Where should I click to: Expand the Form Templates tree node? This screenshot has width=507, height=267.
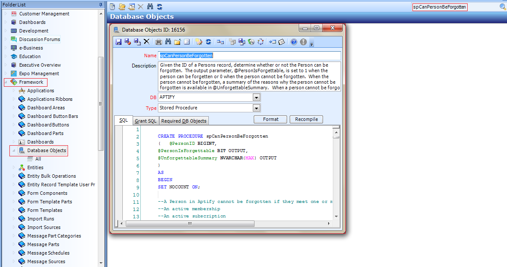click(14, 210)
